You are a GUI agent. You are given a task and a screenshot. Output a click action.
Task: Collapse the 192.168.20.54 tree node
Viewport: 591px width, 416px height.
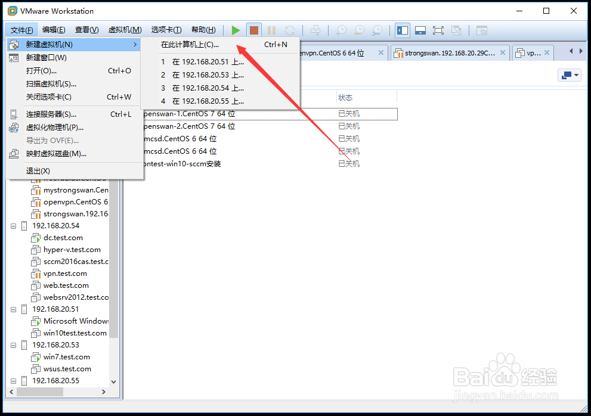click(x=14, y=226)
